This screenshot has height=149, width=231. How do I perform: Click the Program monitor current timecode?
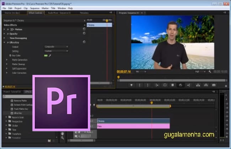click(124, 72)
